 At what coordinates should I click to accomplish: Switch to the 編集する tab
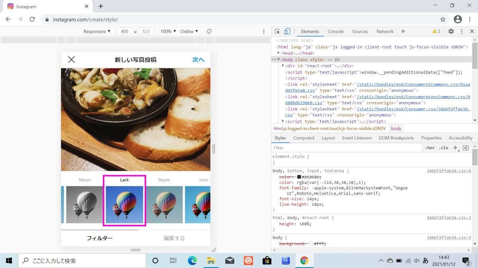click(174, 238)
